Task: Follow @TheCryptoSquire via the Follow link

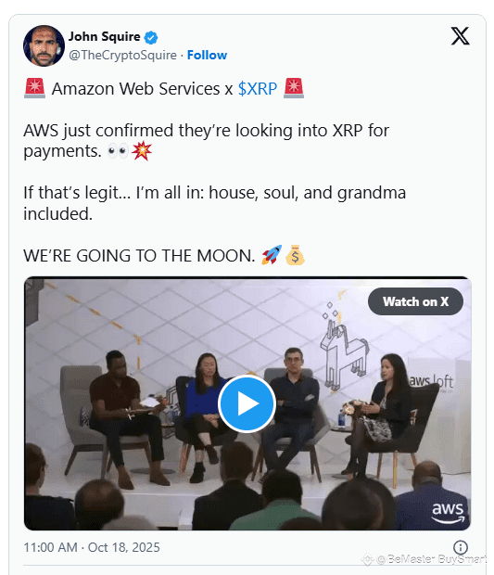Action: tap(207, 55)
